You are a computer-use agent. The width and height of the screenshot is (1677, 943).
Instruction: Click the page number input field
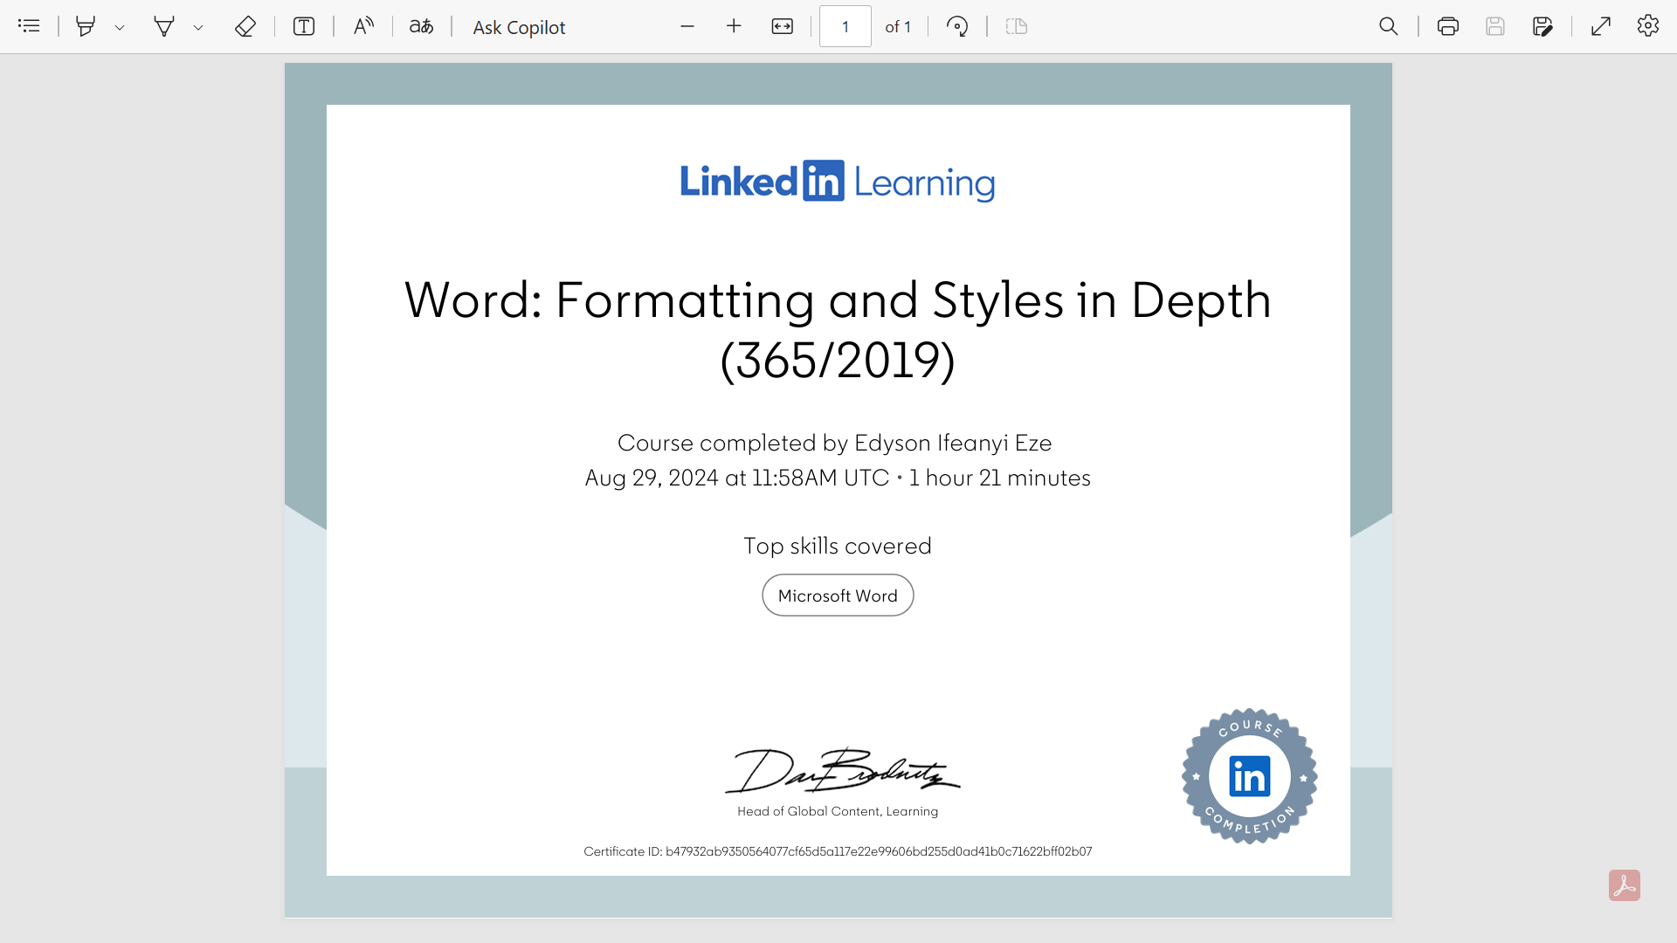[x=845, y=26]
